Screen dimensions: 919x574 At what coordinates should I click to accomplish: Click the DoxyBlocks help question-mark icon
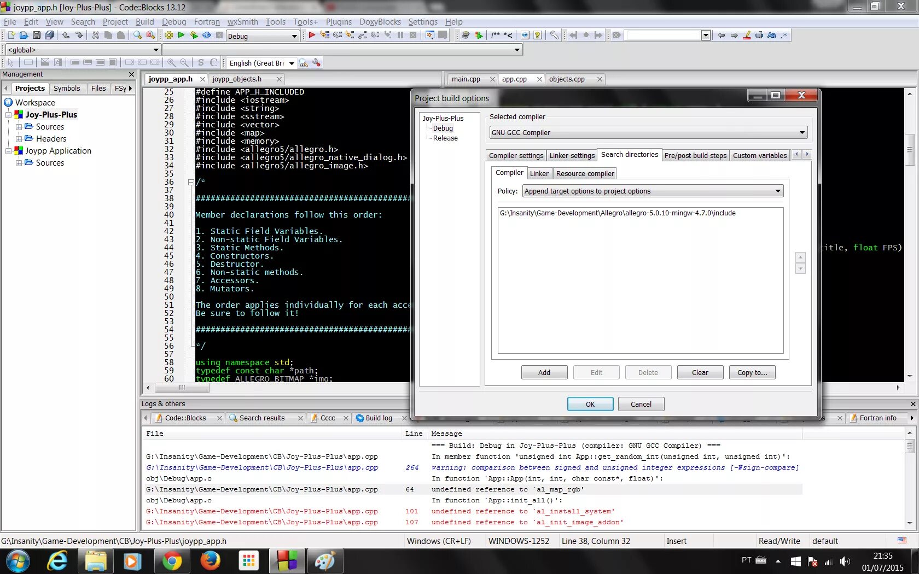538,36
